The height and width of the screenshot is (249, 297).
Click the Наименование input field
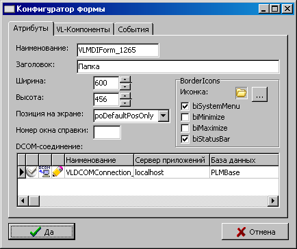118,50
